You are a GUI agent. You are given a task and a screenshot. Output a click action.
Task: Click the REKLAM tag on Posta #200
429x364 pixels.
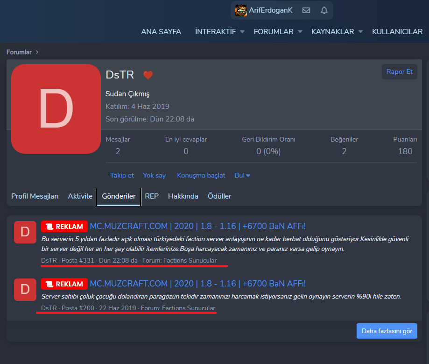point(64,284)
